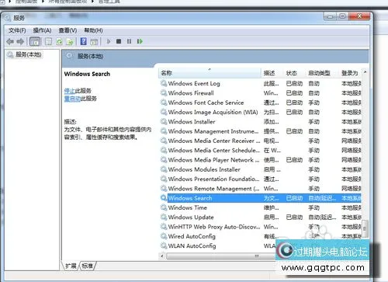This screenshot has width=388, height=282.
Task: Select the highlighted Windows Search service
Action: pos(260,198)
